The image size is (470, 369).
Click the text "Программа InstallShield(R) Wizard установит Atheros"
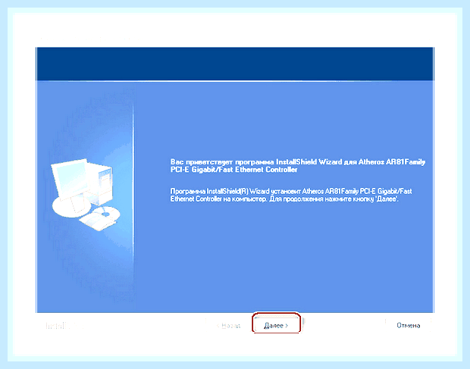pos(247,191)
